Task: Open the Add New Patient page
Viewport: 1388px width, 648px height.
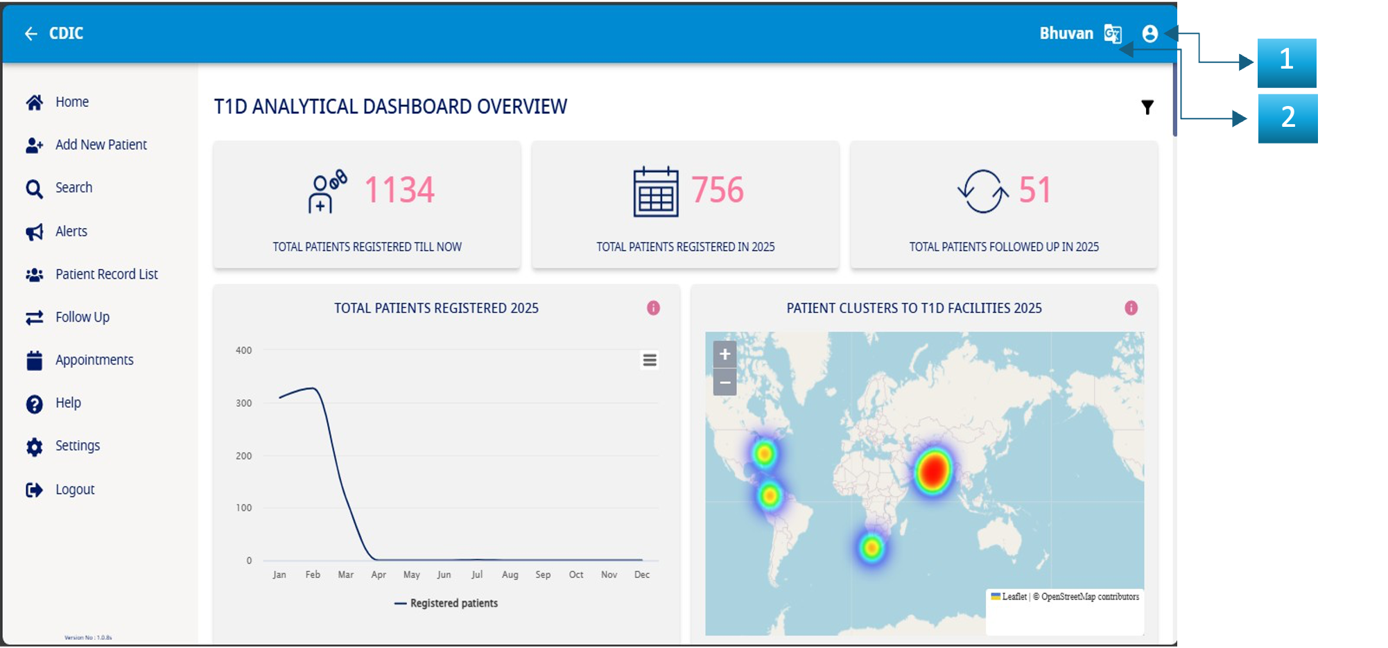Action: pyautogui.click(x=101, y=144)
